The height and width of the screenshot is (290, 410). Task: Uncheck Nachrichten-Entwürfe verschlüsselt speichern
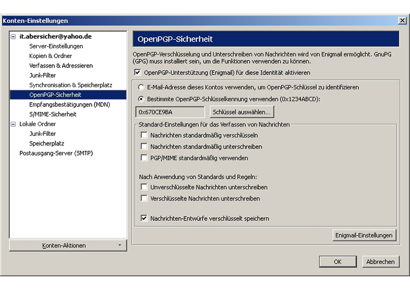(x=144, y=218)
